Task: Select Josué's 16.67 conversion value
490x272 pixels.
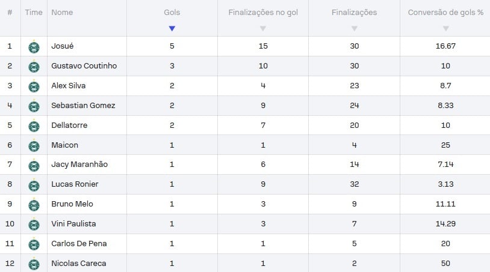Action: pyautogui.click(x=445, y=46)
